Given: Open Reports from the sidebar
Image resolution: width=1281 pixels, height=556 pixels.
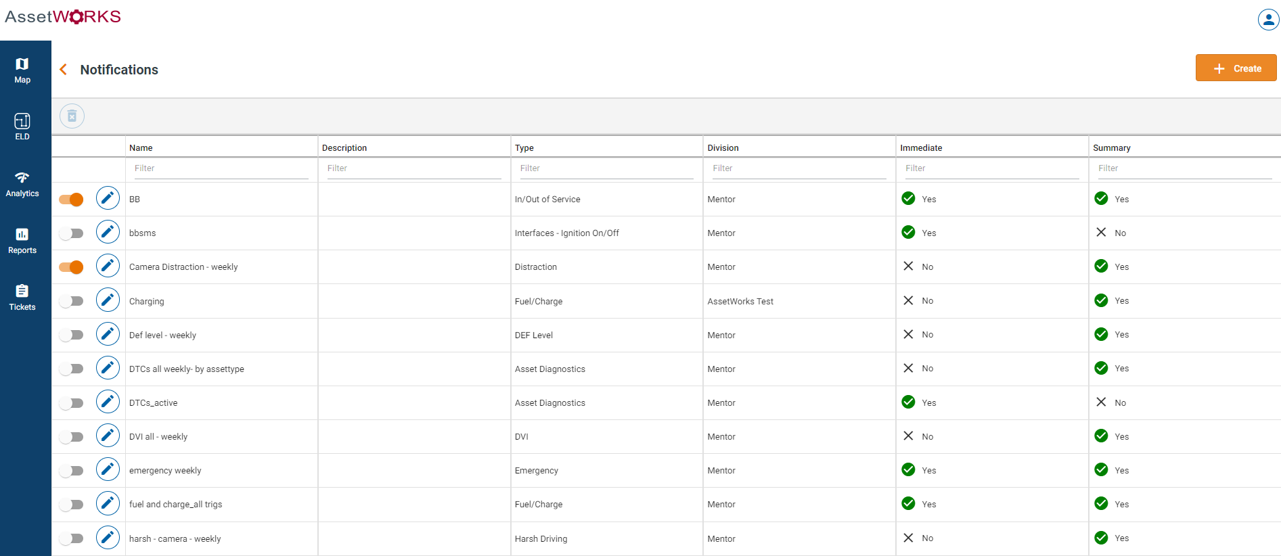Looking at the screenshot, I should click(x=22, y=241).
